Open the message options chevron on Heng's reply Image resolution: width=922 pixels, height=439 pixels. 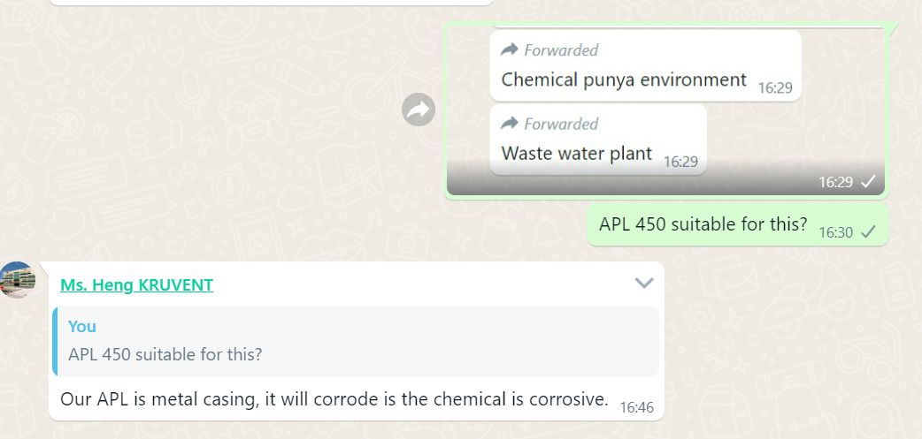644,283
